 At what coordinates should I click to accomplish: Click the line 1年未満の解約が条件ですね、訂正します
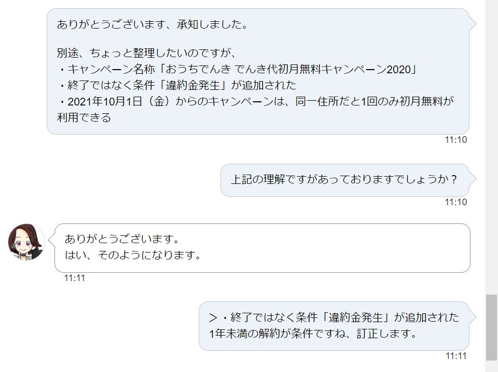(313, 334)
